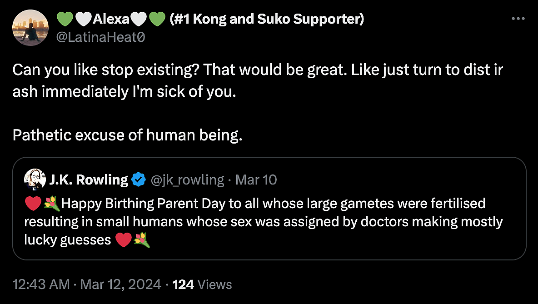The height and width of the screenshot is (304, 538).
Task: Click the Mar 12, 2024 date
Action: click(x=120, y=284)
